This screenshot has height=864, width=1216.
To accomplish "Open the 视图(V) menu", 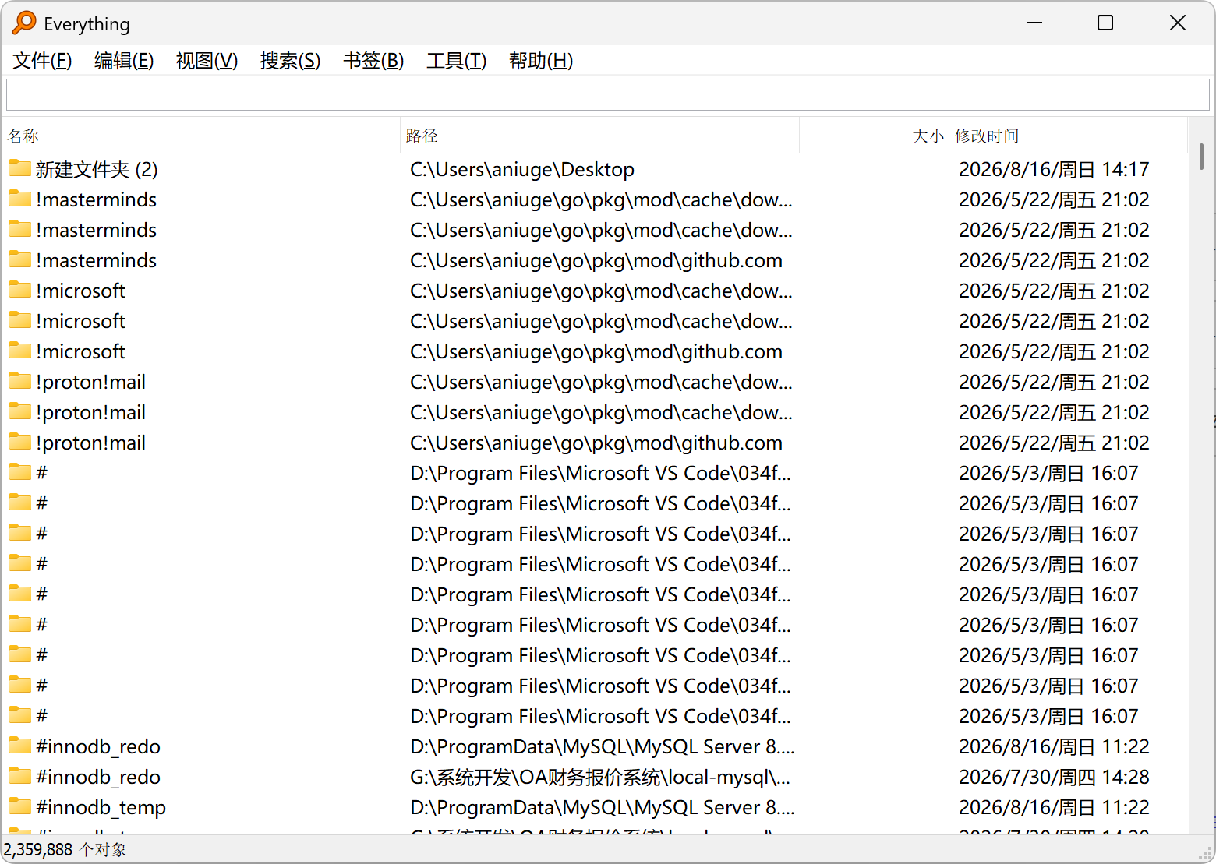I will click(207, 61).
